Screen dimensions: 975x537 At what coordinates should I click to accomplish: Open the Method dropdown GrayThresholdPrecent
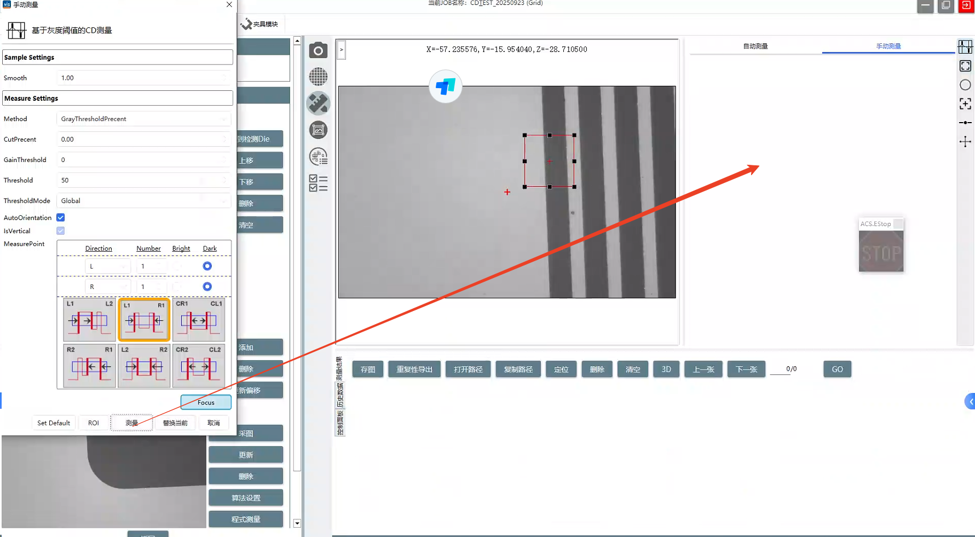point(143,119)
